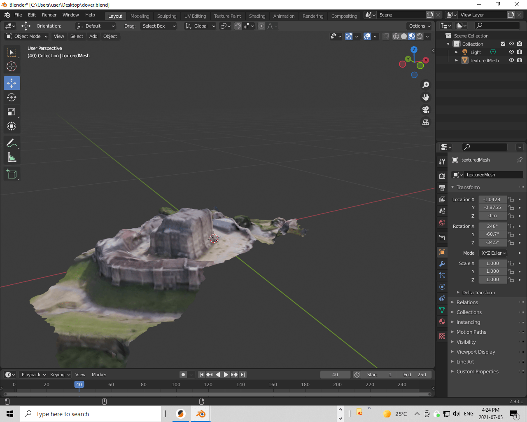Toggle the viewport camera view icon
The height and width of the screenshot is (422, 527).
pos(426,110)
